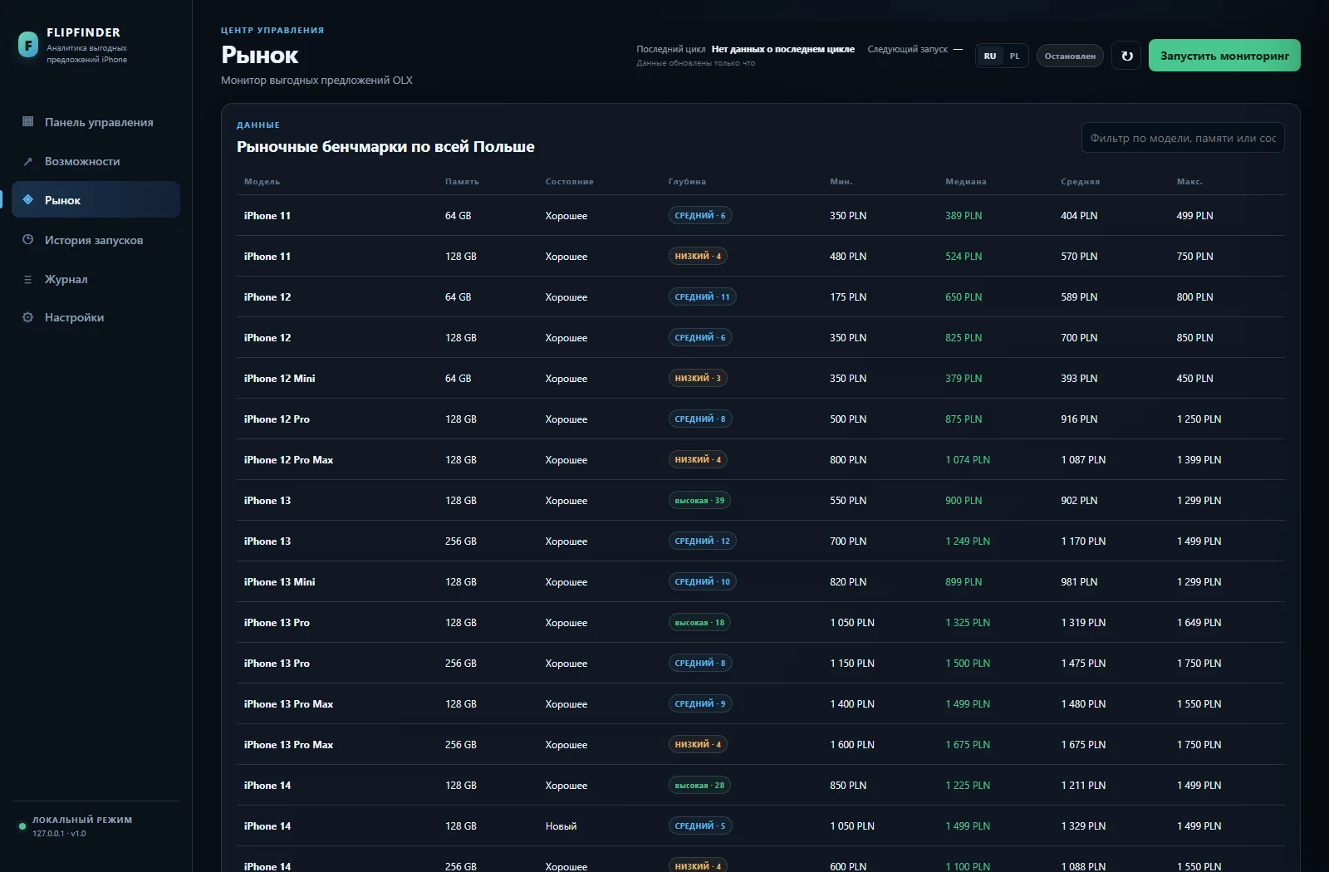Open the История запусков menu item
1329x872 pixels.
96,240
